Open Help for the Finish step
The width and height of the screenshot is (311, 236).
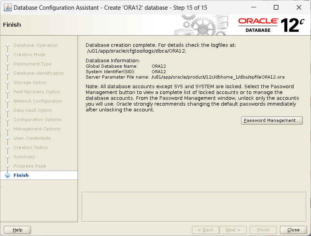point(17,230)
